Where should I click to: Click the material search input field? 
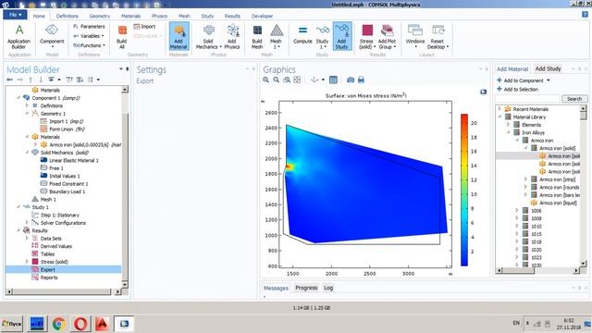point(527,99)
